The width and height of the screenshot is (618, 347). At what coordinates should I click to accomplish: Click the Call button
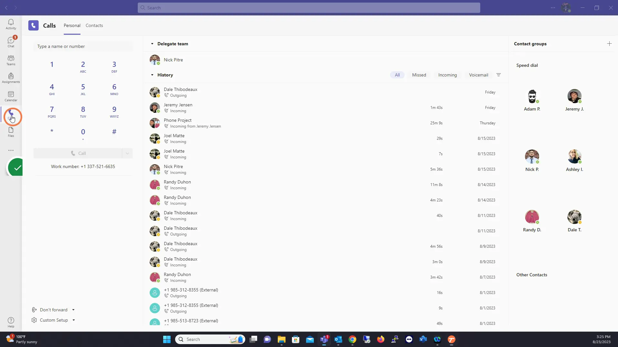point(78,153)
